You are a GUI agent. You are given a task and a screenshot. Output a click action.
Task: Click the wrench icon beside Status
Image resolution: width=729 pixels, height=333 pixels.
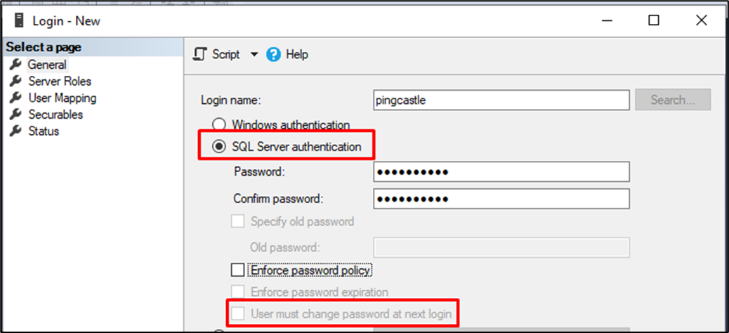[15, 131]
